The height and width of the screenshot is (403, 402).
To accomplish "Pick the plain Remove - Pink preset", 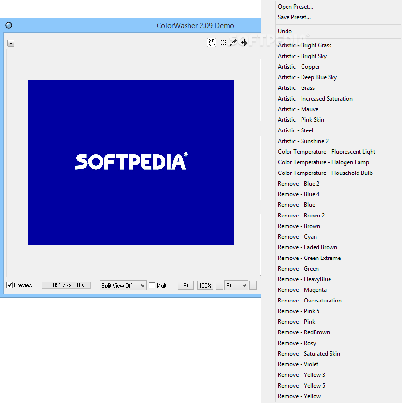I will (331, 321).
